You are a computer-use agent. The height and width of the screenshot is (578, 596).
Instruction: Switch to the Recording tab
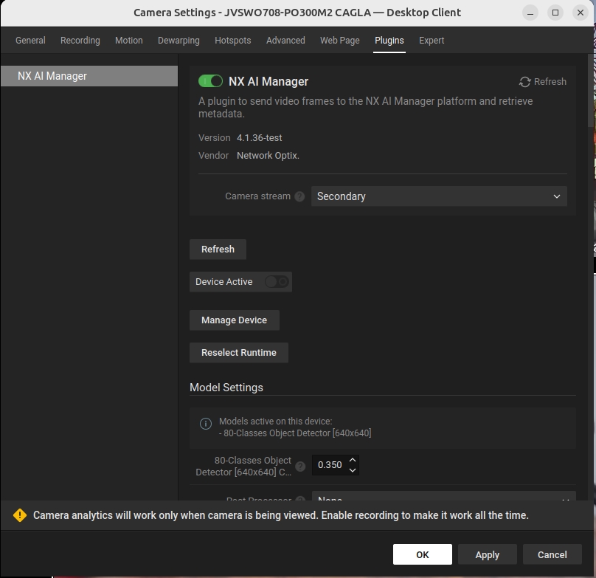click(x=80, y=41)
